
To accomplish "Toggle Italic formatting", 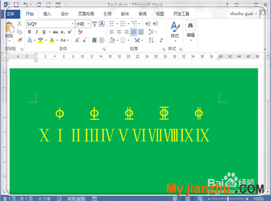I will [37, 32].
